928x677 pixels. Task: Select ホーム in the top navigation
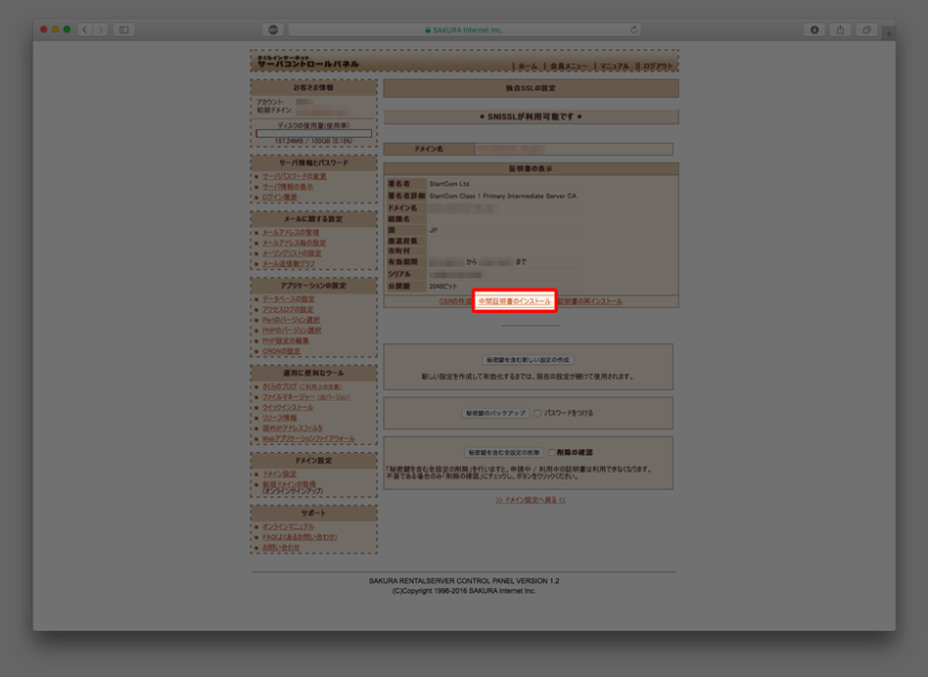(x=528, y=64)
